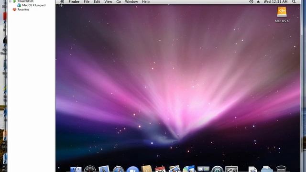
Task: Click the clock showing Wed 12:31 AM
Action: [x=275, y=2]
